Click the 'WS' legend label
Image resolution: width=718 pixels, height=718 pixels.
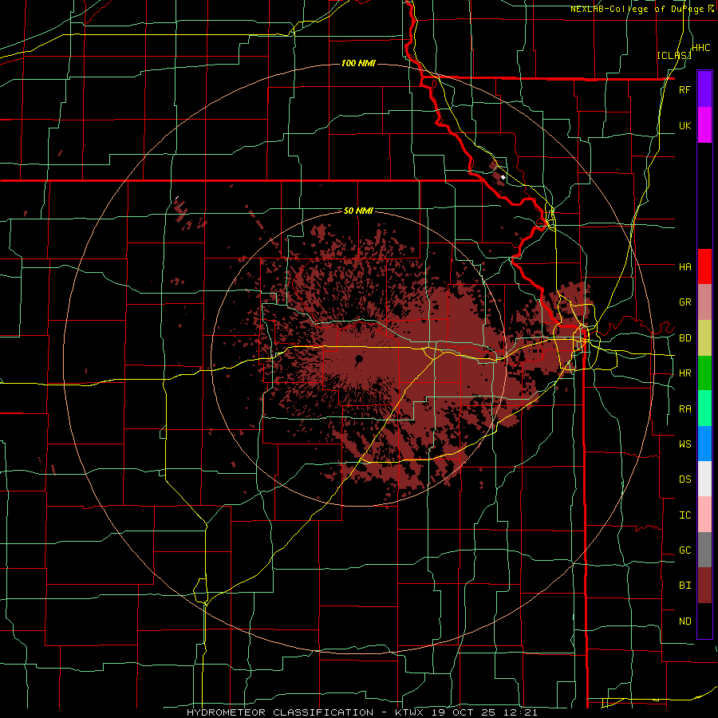point(684,444)
